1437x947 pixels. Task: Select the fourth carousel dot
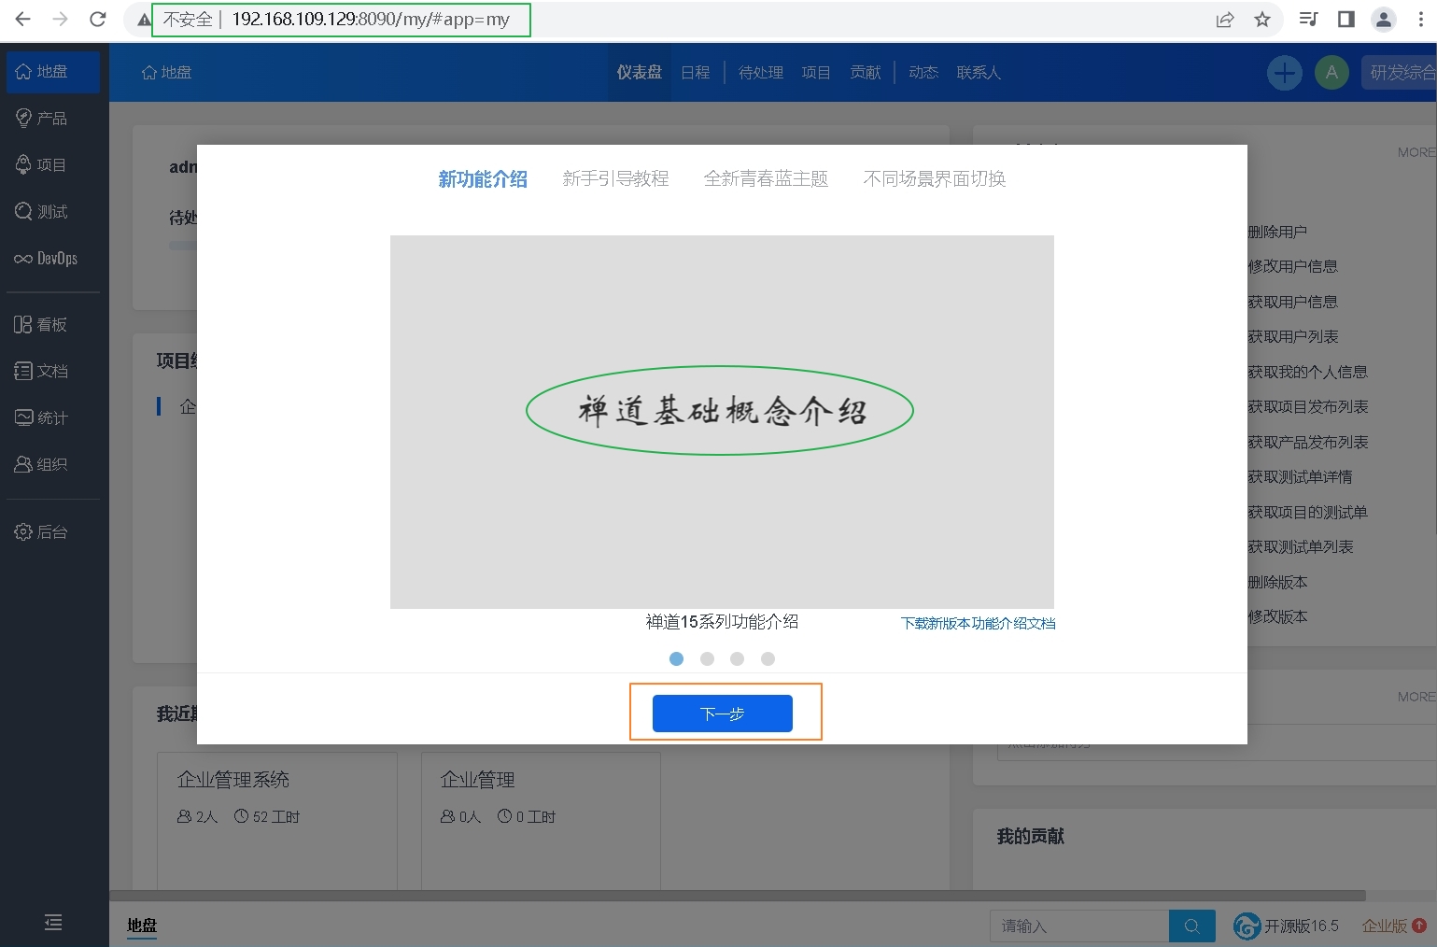(768, 659)
